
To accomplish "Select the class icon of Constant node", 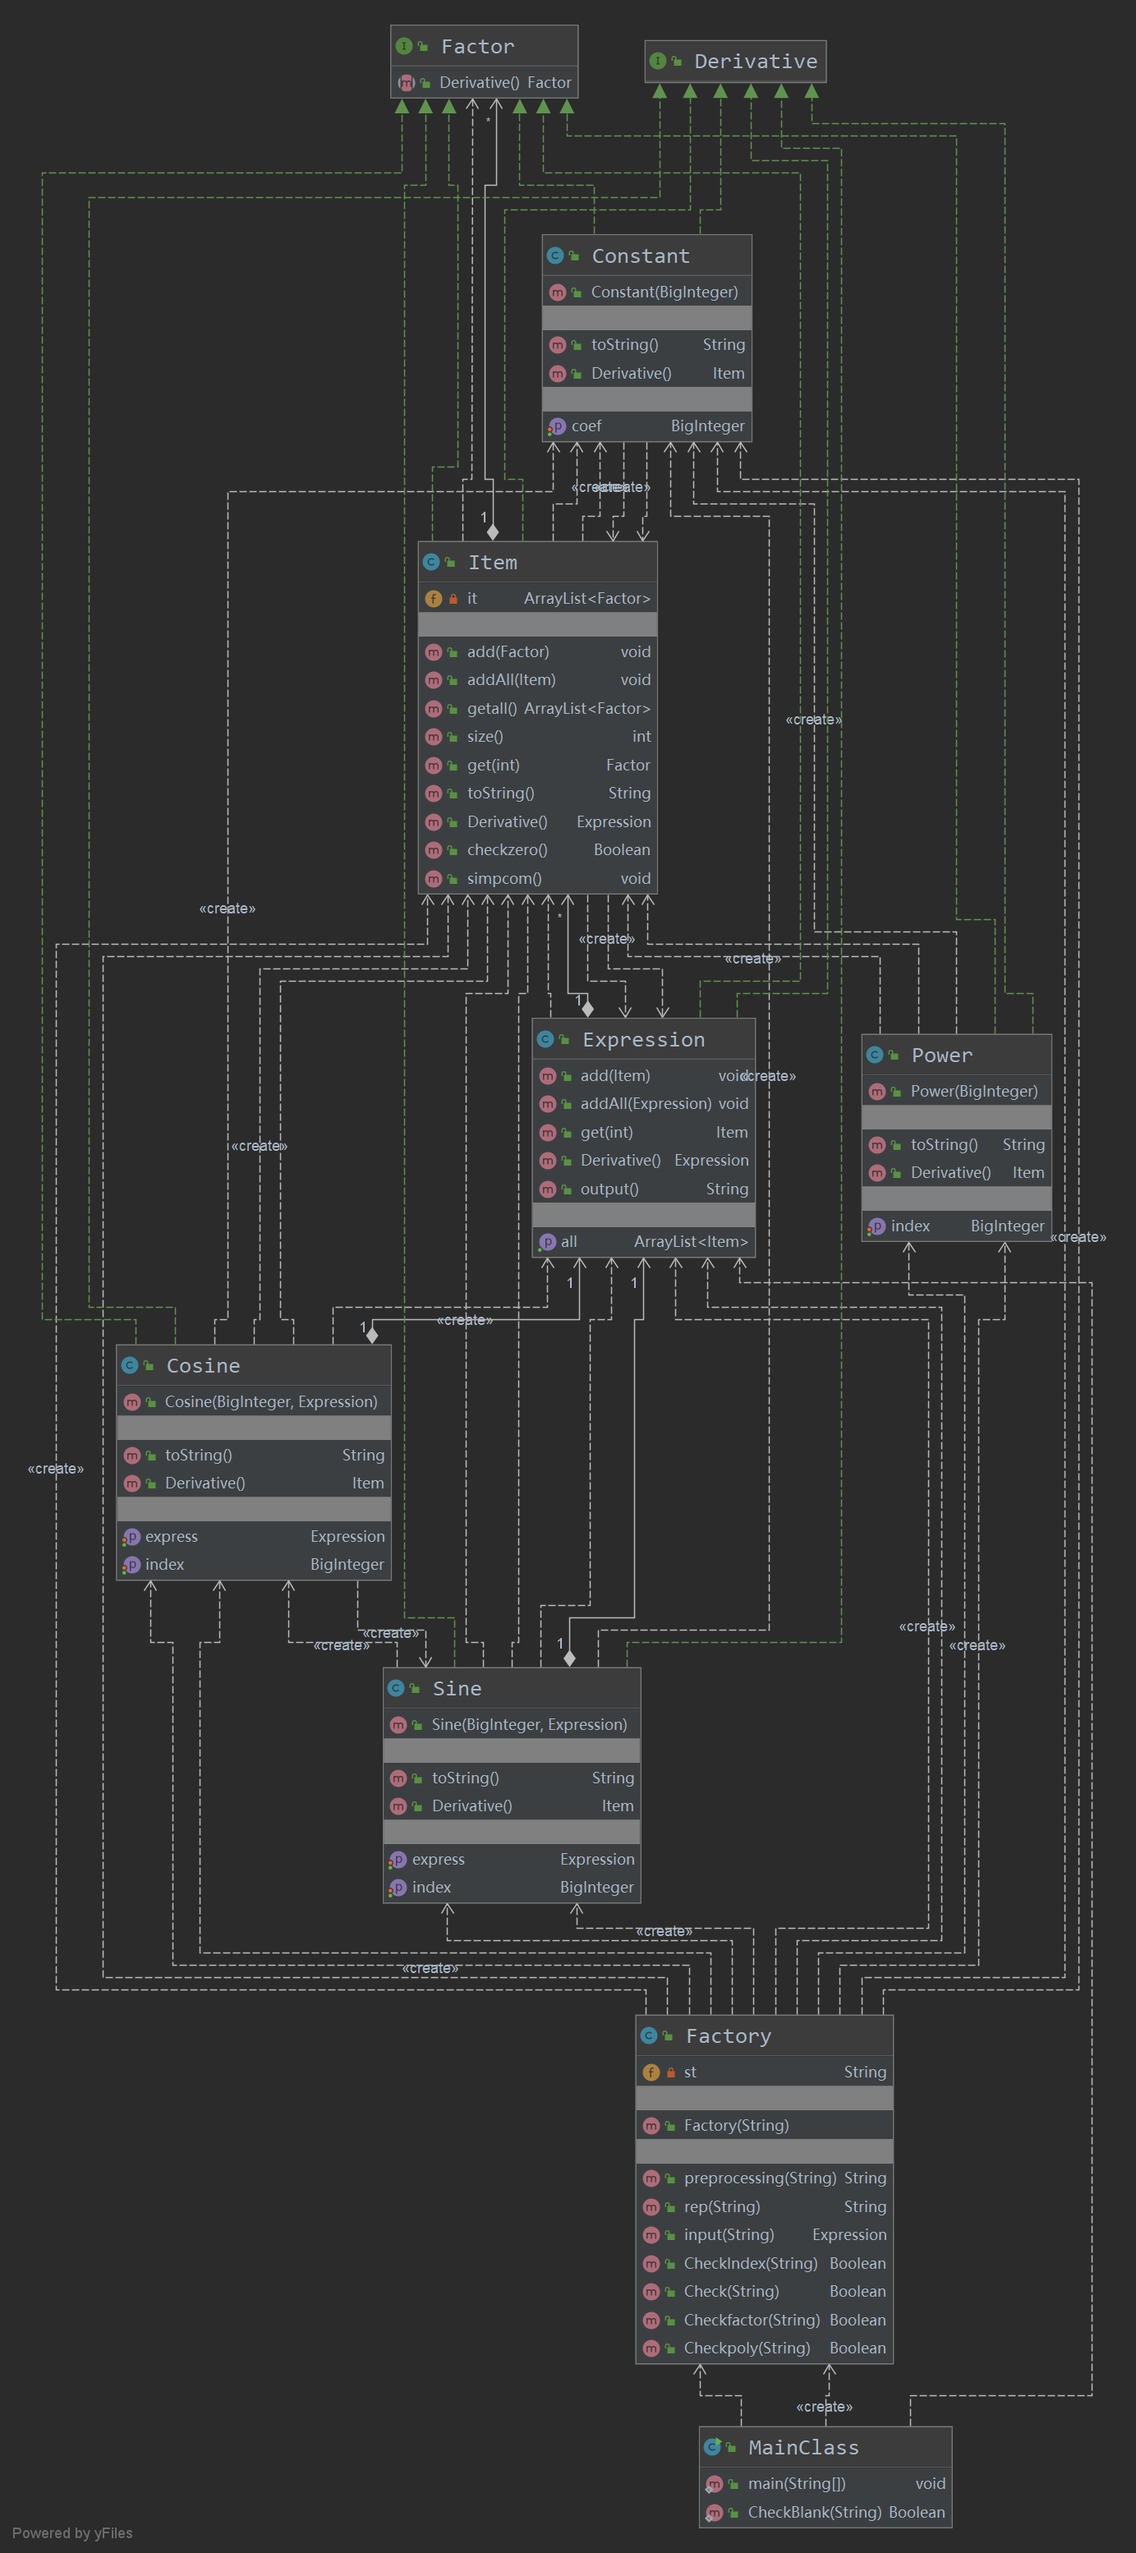I will pos(555,255).
